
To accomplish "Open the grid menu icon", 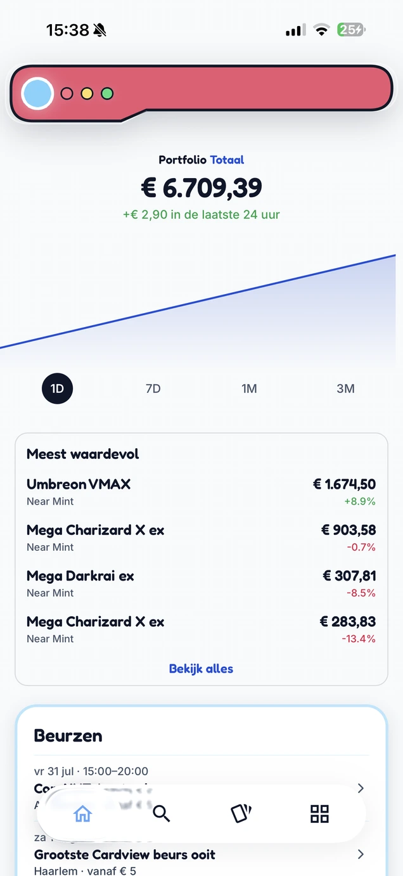I will pyautogui.click(x=319, y=814).
